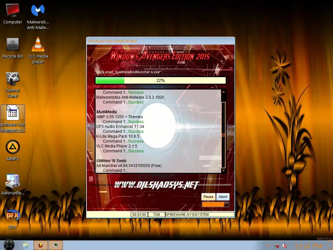Launch VLC media player shortcut

click(38, 50)
